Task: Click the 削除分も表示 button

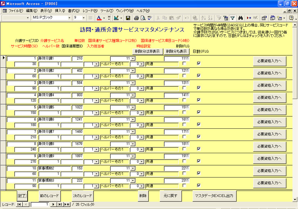Action: pos(176,51)
